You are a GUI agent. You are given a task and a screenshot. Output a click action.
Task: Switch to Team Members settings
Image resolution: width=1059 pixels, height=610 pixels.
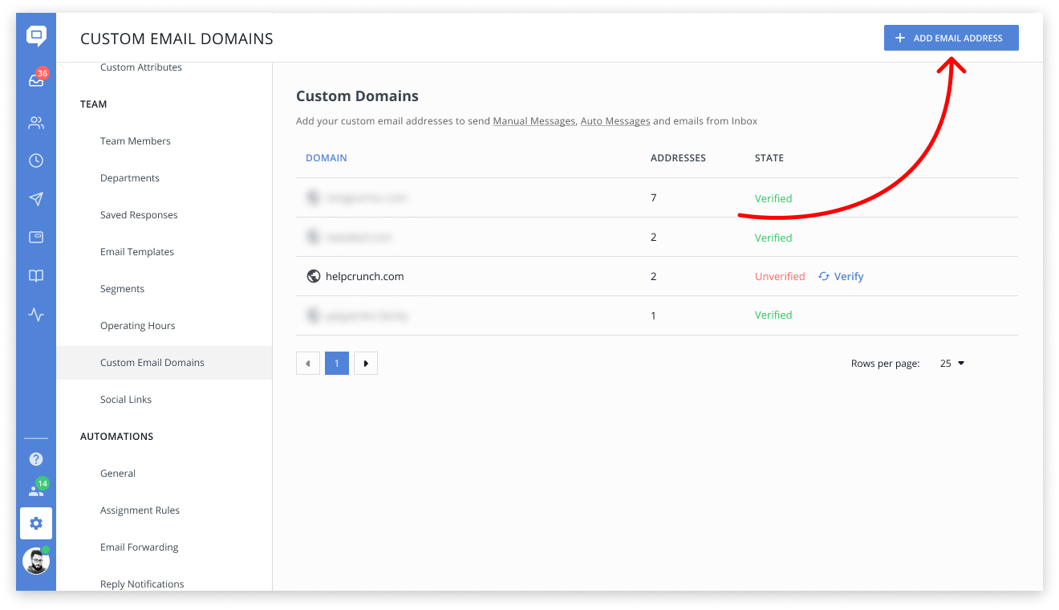click(135, 140)
